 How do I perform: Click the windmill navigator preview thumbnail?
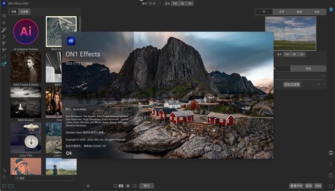[290, 34]
